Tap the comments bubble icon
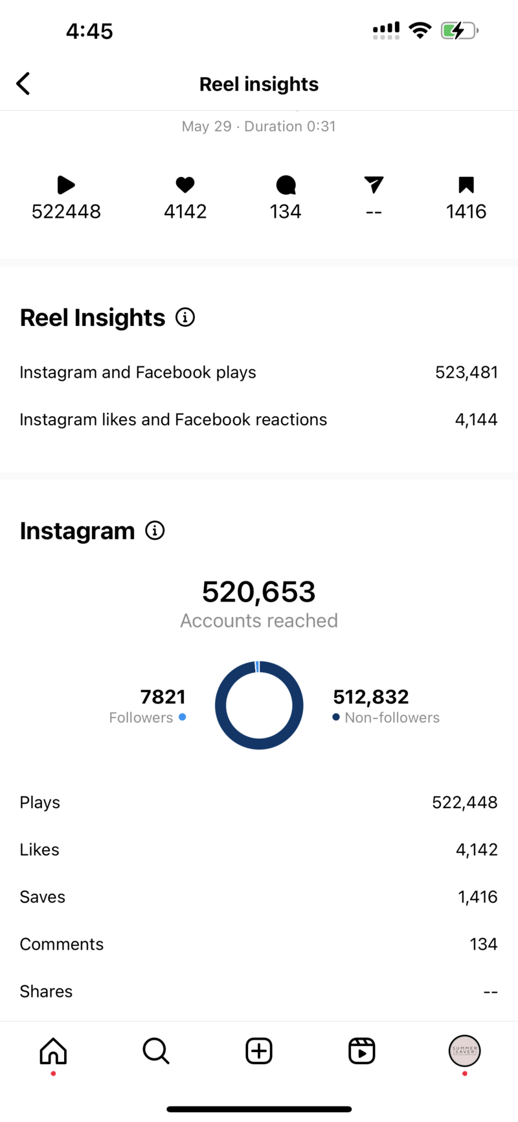The image size is (518, 1122). coord(286,185)
